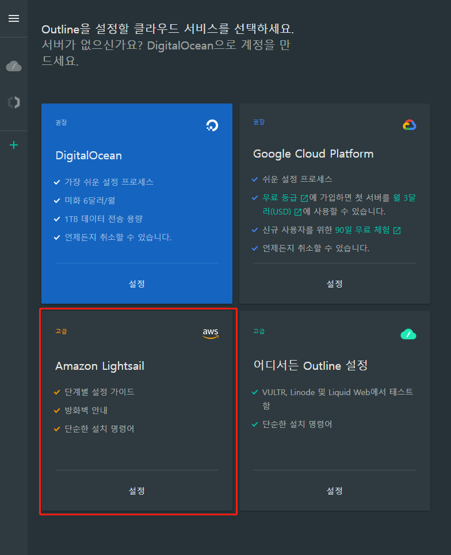Open the 월 3달러(USD) link
451x555 pixels.
404,197
